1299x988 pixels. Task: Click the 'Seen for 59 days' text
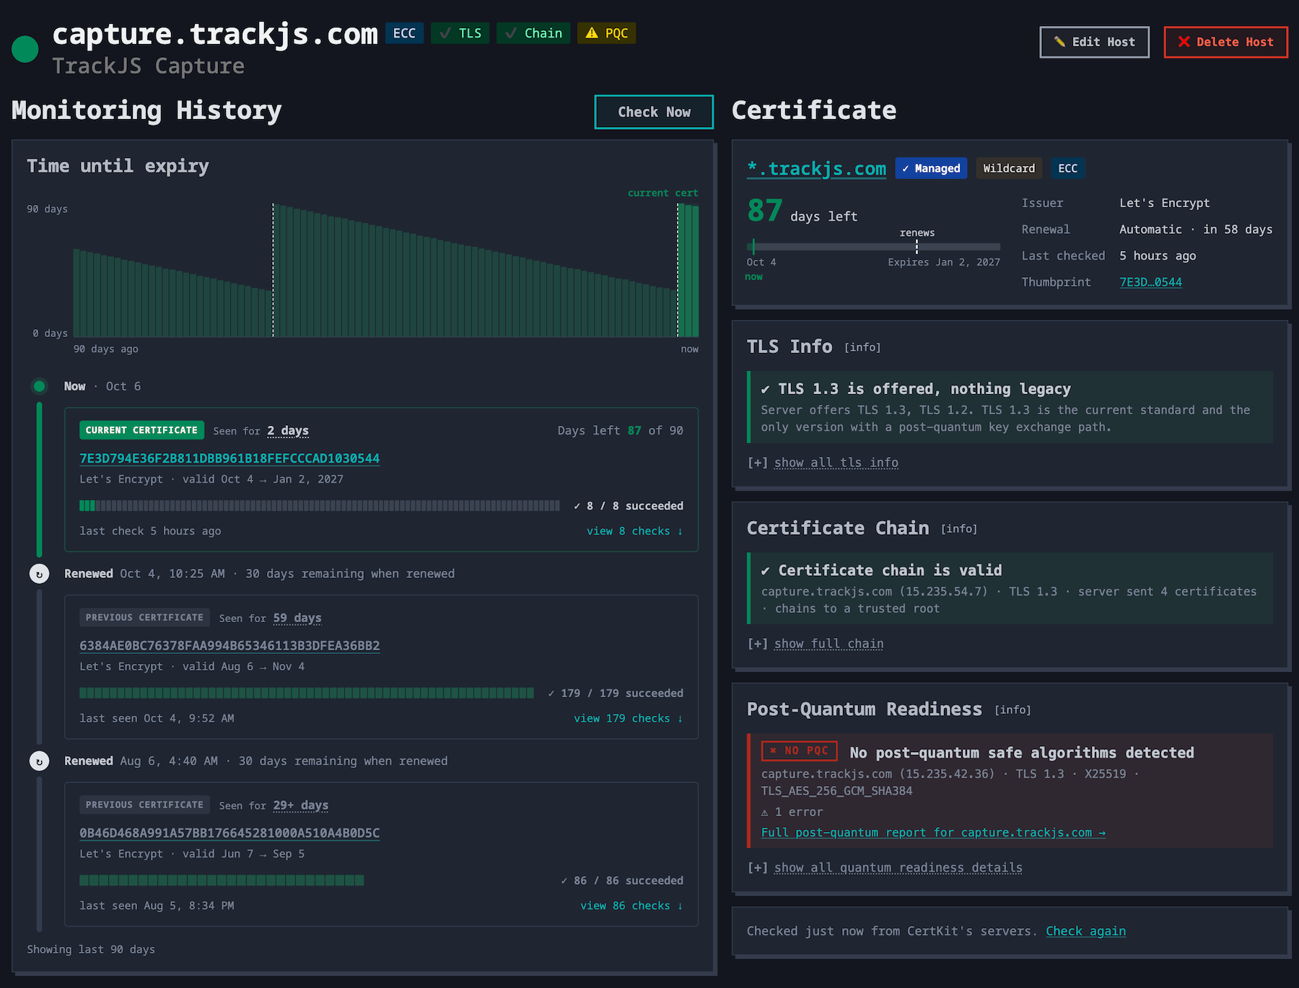tap(270, 618)
